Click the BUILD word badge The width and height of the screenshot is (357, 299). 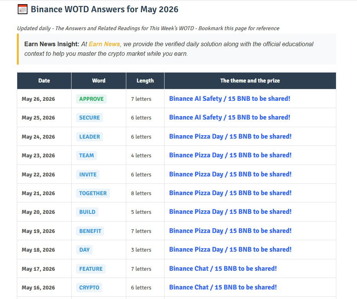click(x=87, y=212)
